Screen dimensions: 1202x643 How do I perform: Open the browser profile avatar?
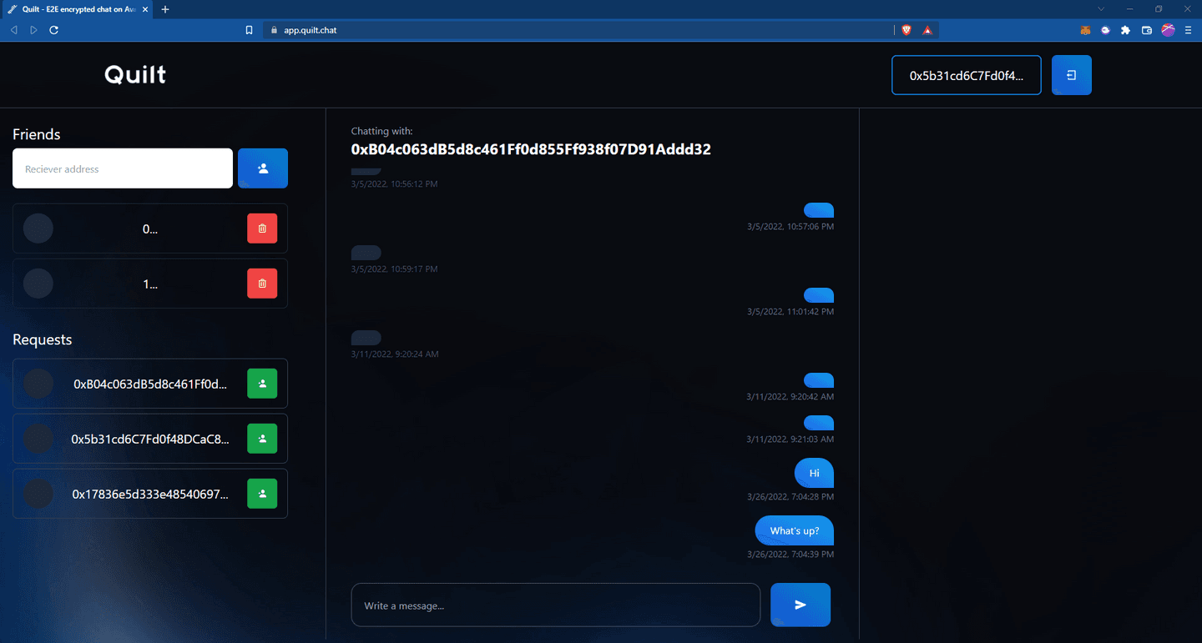point(1168,30)
